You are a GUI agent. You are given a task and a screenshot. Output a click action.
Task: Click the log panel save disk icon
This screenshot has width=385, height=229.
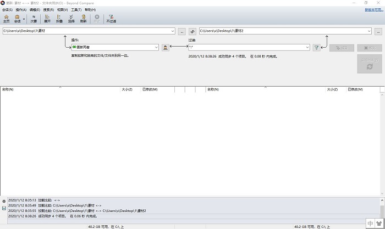pos(4,208)
